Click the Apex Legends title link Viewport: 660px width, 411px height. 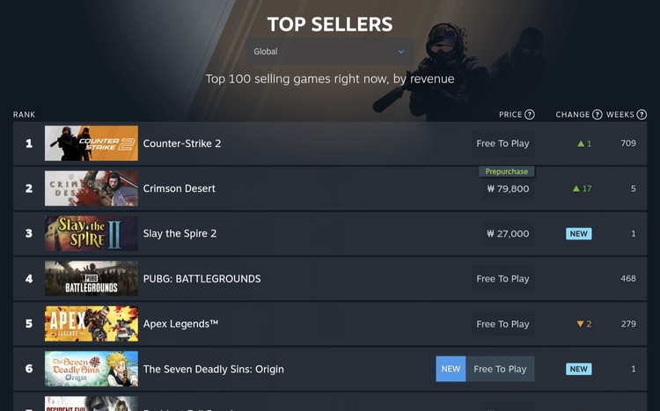click(180, 324)
